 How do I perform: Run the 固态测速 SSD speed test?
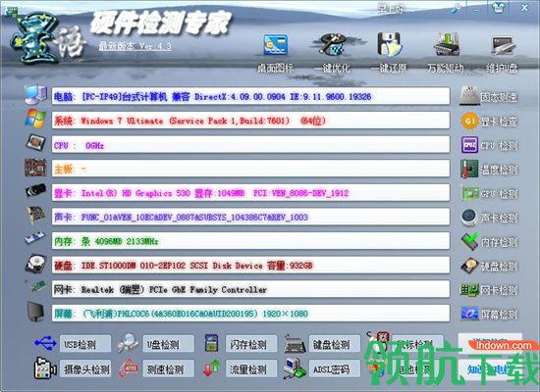(489, 96)
